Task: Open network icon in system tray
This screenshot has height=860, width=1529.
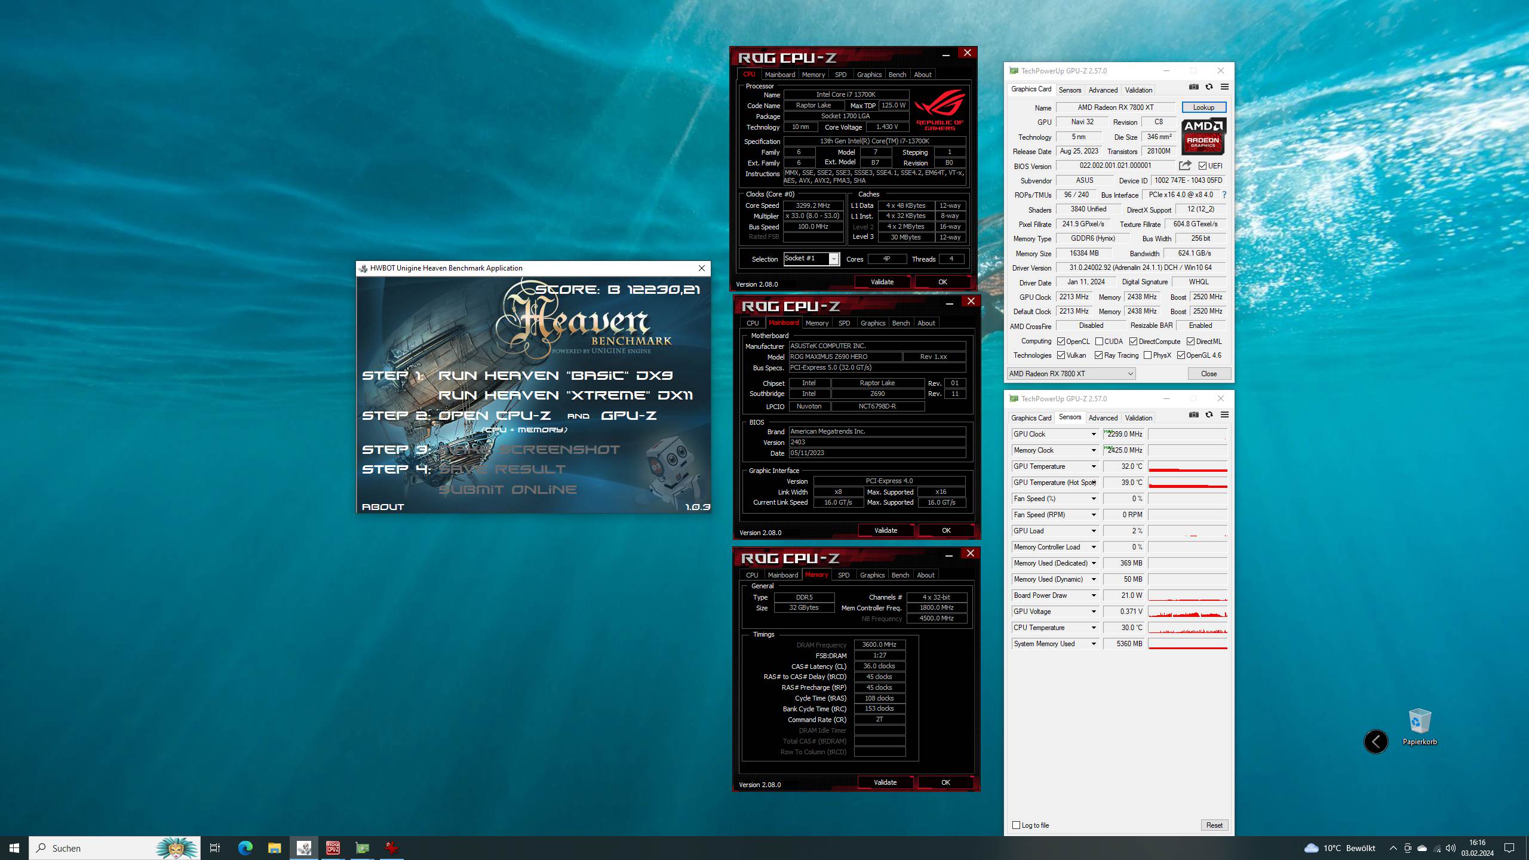Action: pos(1436,848)
